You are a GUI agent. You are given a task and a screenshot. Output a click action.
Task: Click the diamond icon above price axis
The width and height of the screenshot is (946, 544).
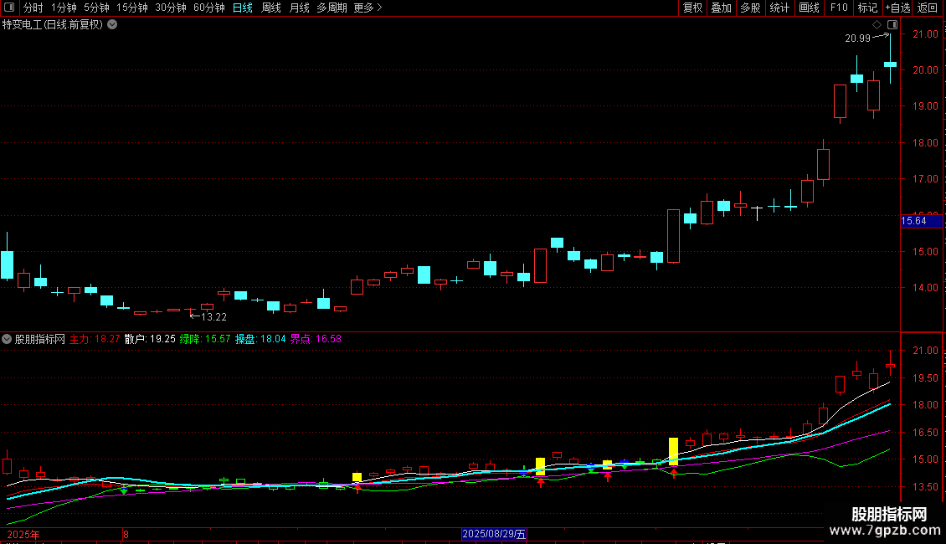(877, 25)
